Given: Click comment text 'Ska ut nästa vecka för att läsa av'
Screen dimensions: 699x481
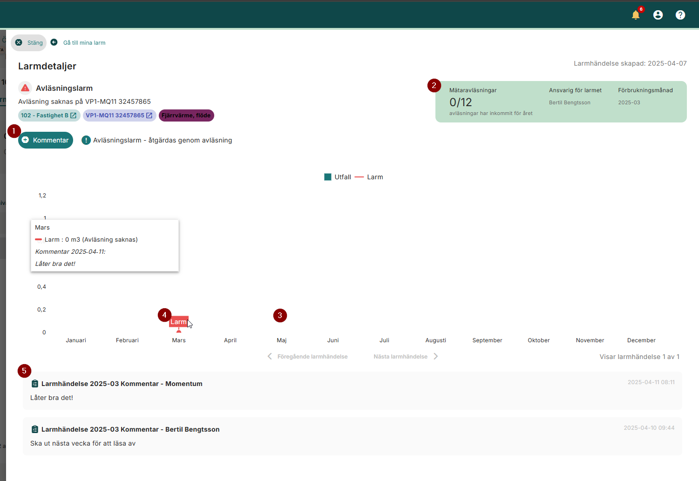Looking at the screenshot, I should (83, 443).
